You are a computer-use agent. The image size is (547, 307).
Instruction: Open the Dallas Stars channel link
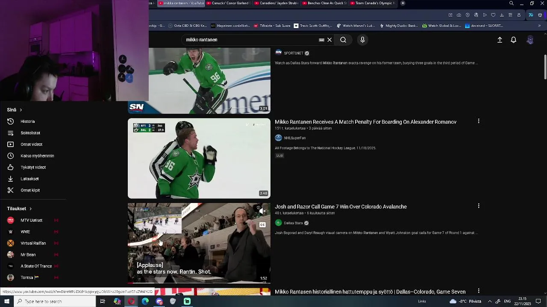pos(293,223)
